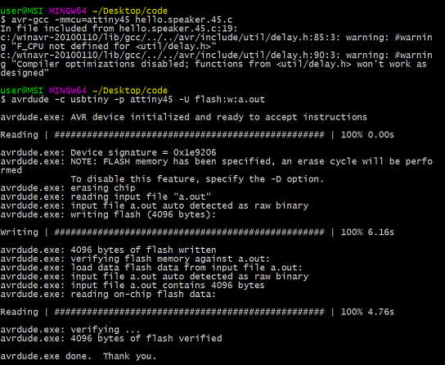The height and width of the screenshot is (365, 445).
Task: Click the Device signature 0x1e9206 value
Action: coord(195,153)
